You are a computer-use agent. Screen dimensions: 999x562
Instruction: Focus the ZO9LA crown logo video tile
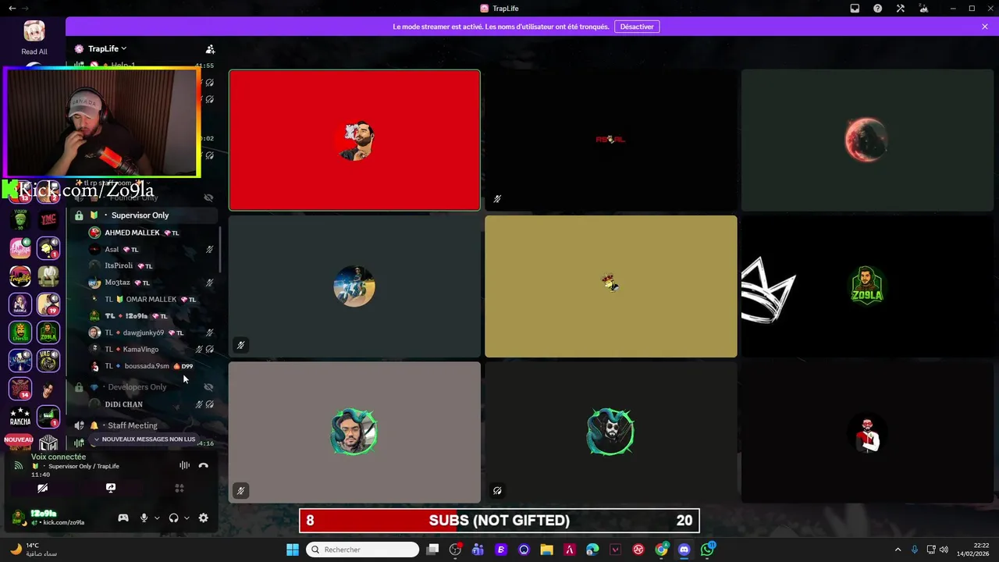(867, 286)
